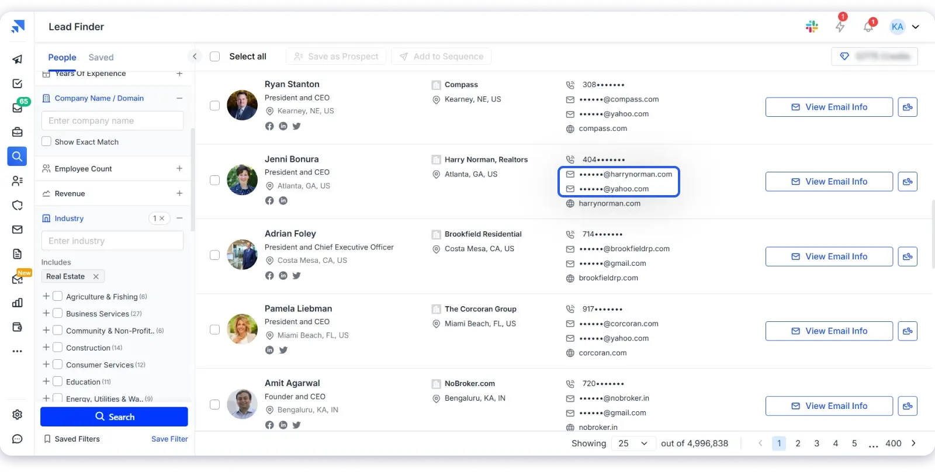Open the contacts list icon in the sidebar
This screenshot has height=472, width=935.
pyautogui.click(x=18, y=181)
